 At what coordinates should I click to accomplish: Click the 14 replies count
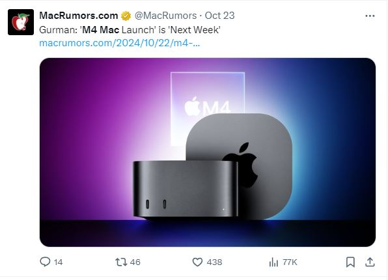point(59,262)
